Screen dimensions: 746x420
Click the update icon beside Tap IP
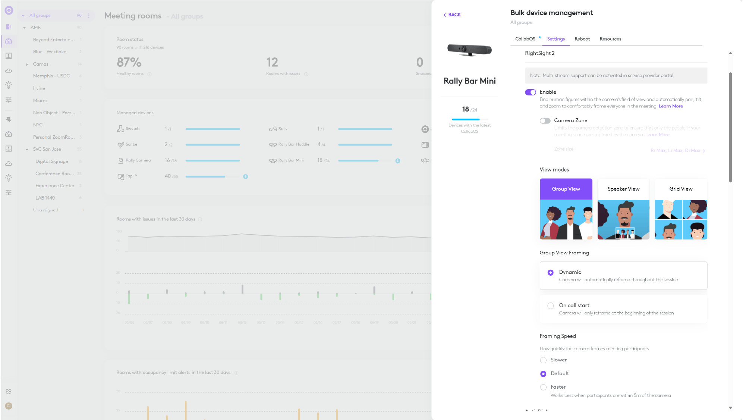coord(245,176)
